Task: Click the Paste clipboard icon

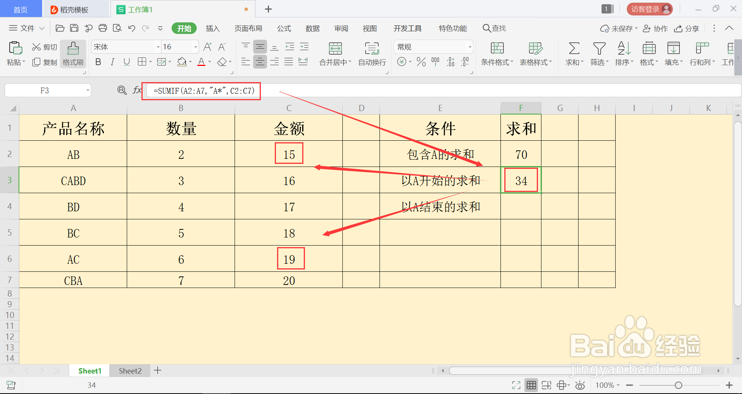Action: click(x=15, y=48)
